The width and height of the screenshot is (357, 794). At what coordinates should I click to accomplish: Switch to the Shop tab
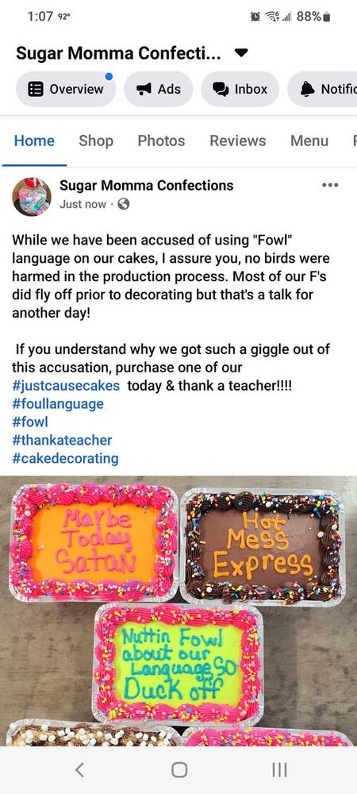[96, 141]
